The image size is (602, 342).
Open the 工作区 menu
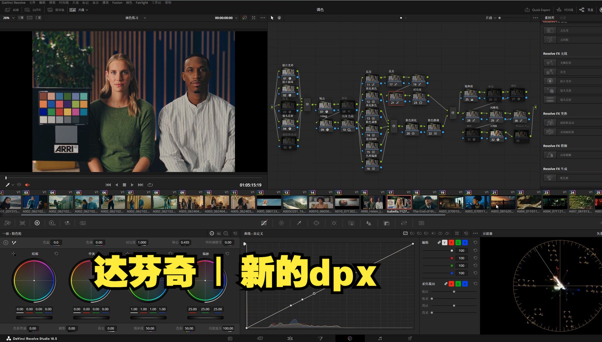[x=156, y=2]
